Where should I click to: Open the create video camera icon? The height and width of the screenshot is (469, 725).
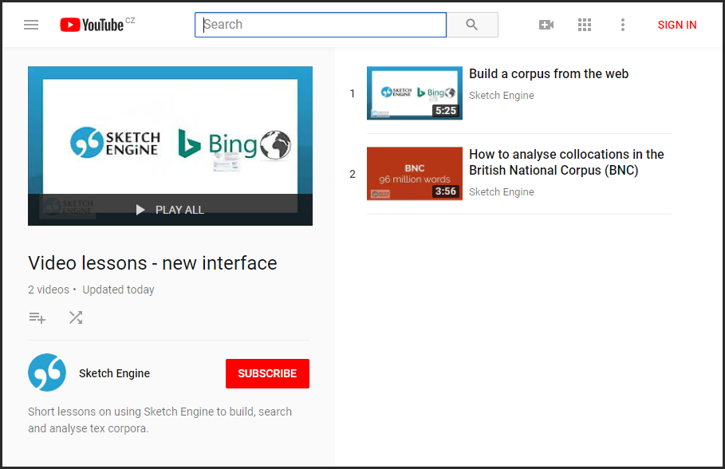point(546,25)
